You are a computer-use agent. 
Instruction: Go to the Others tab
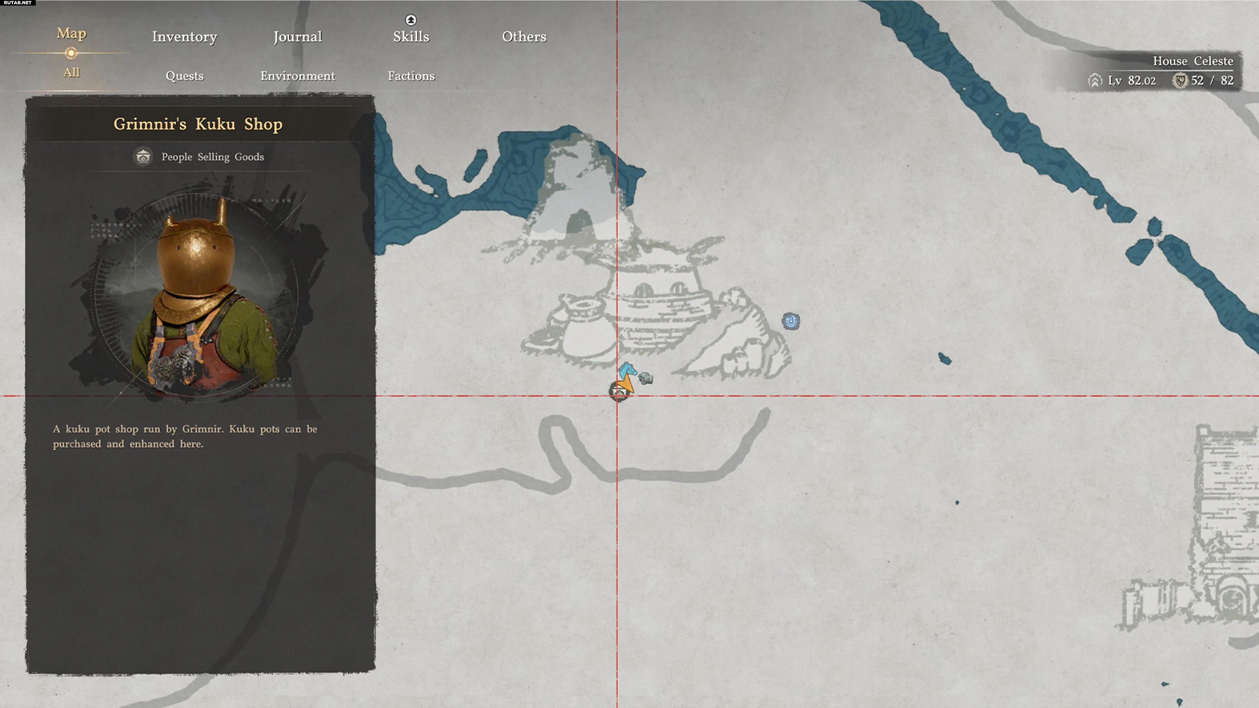click(x=524, y=37)
